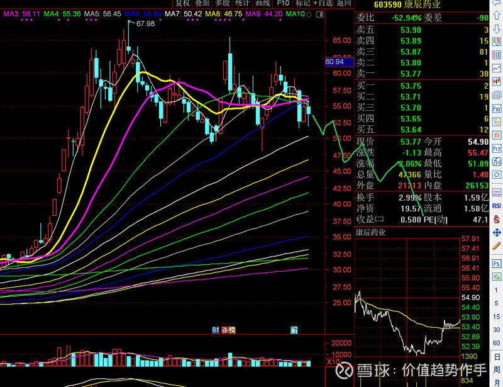Click the 买五 price 53.64
Screen dimensions: 503x387
pos(411,130)
